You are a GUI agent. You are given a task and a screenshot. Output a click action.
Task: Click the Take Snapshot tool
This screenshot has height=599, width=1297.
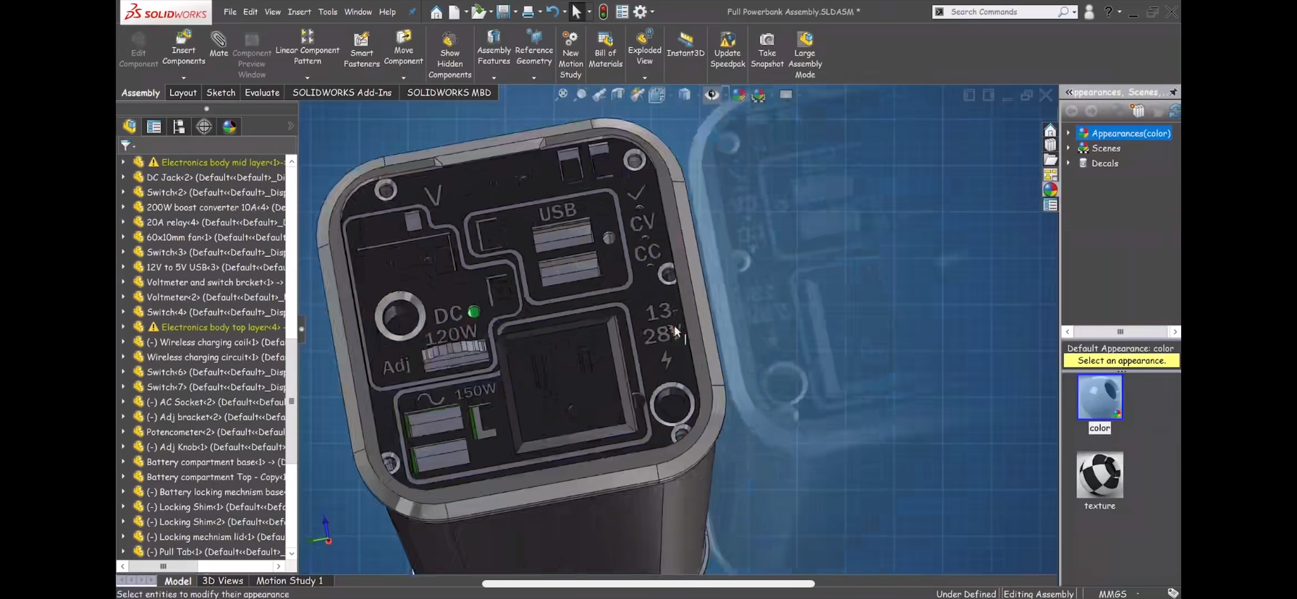coord(766,49)
